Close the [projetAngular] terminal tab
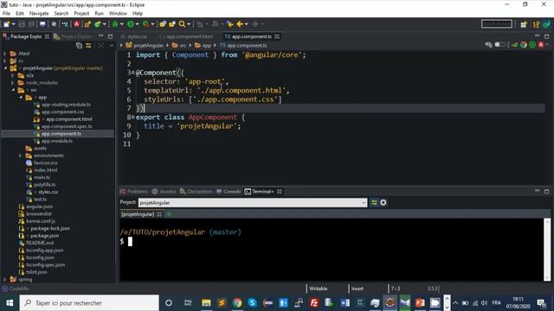The image size is (554, 311). coord(159,214)
